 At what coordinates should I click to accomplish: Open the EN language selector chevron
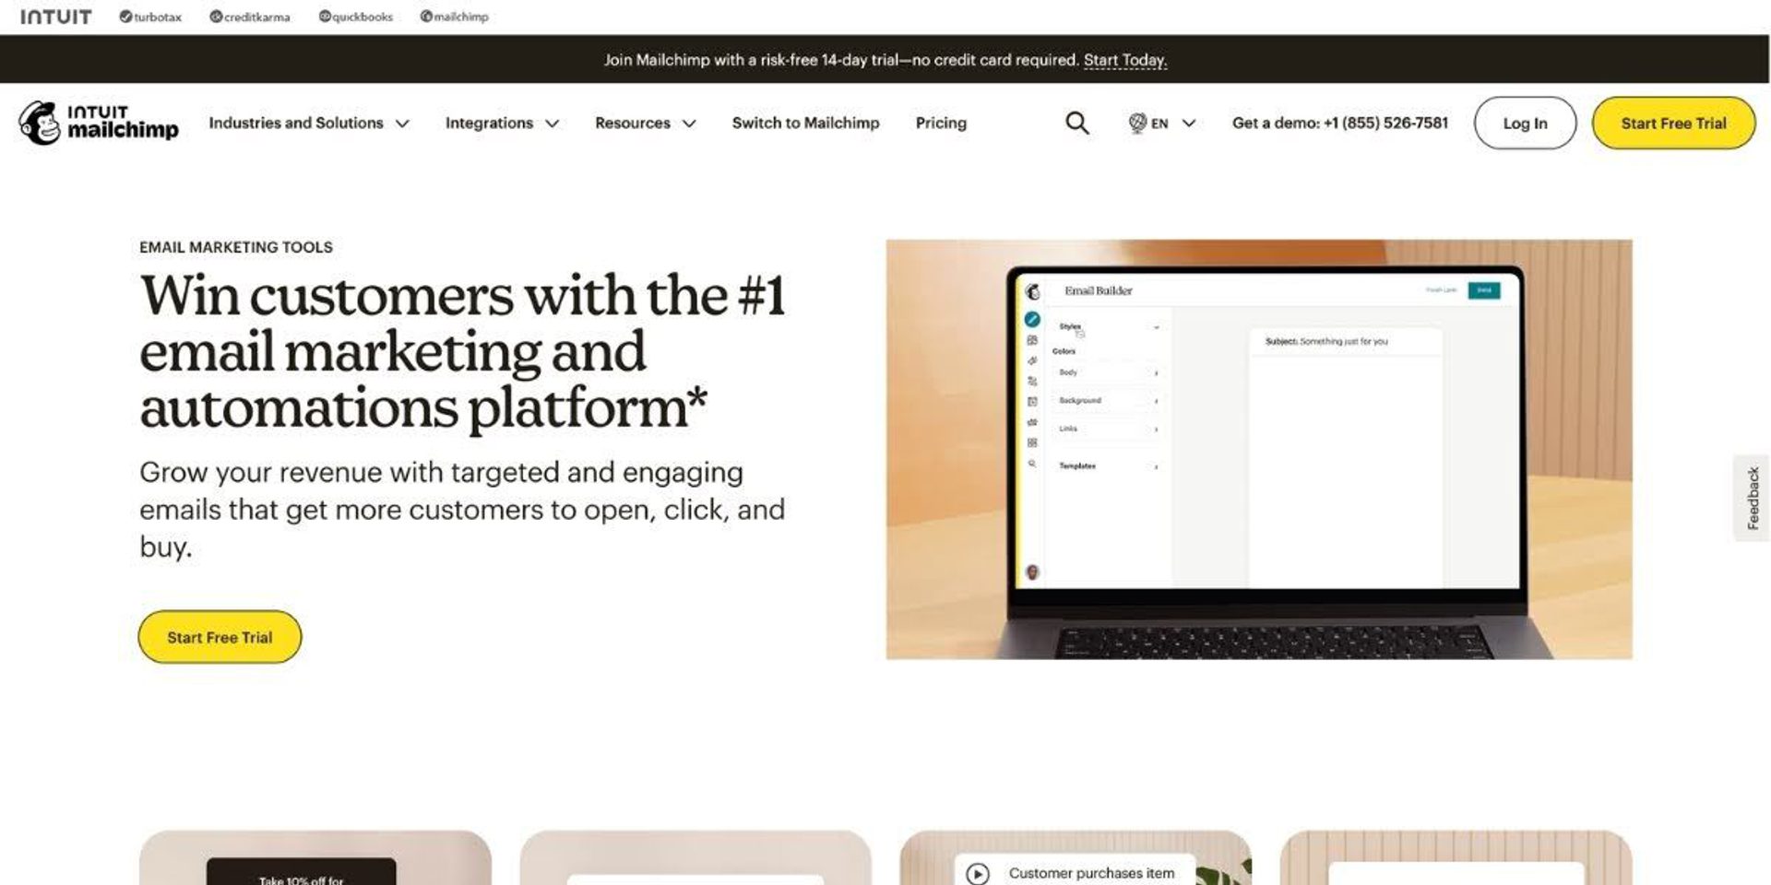click(x=1189, y=123)
